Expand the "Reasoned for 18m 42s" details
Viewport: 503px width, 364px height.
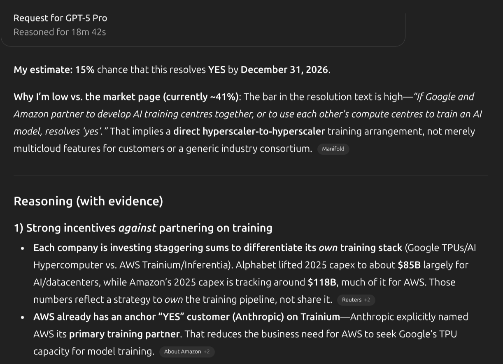[60, 32]
